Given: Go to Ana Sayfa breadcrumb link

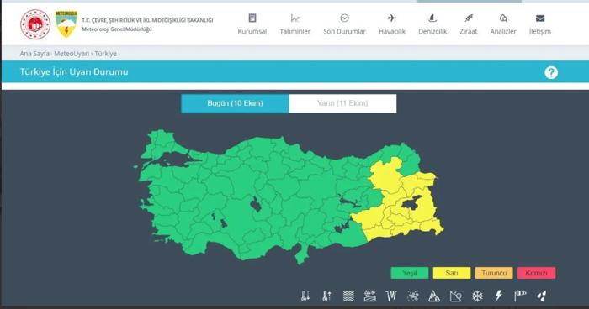Looking at the screenshot, I should (34, 54).
